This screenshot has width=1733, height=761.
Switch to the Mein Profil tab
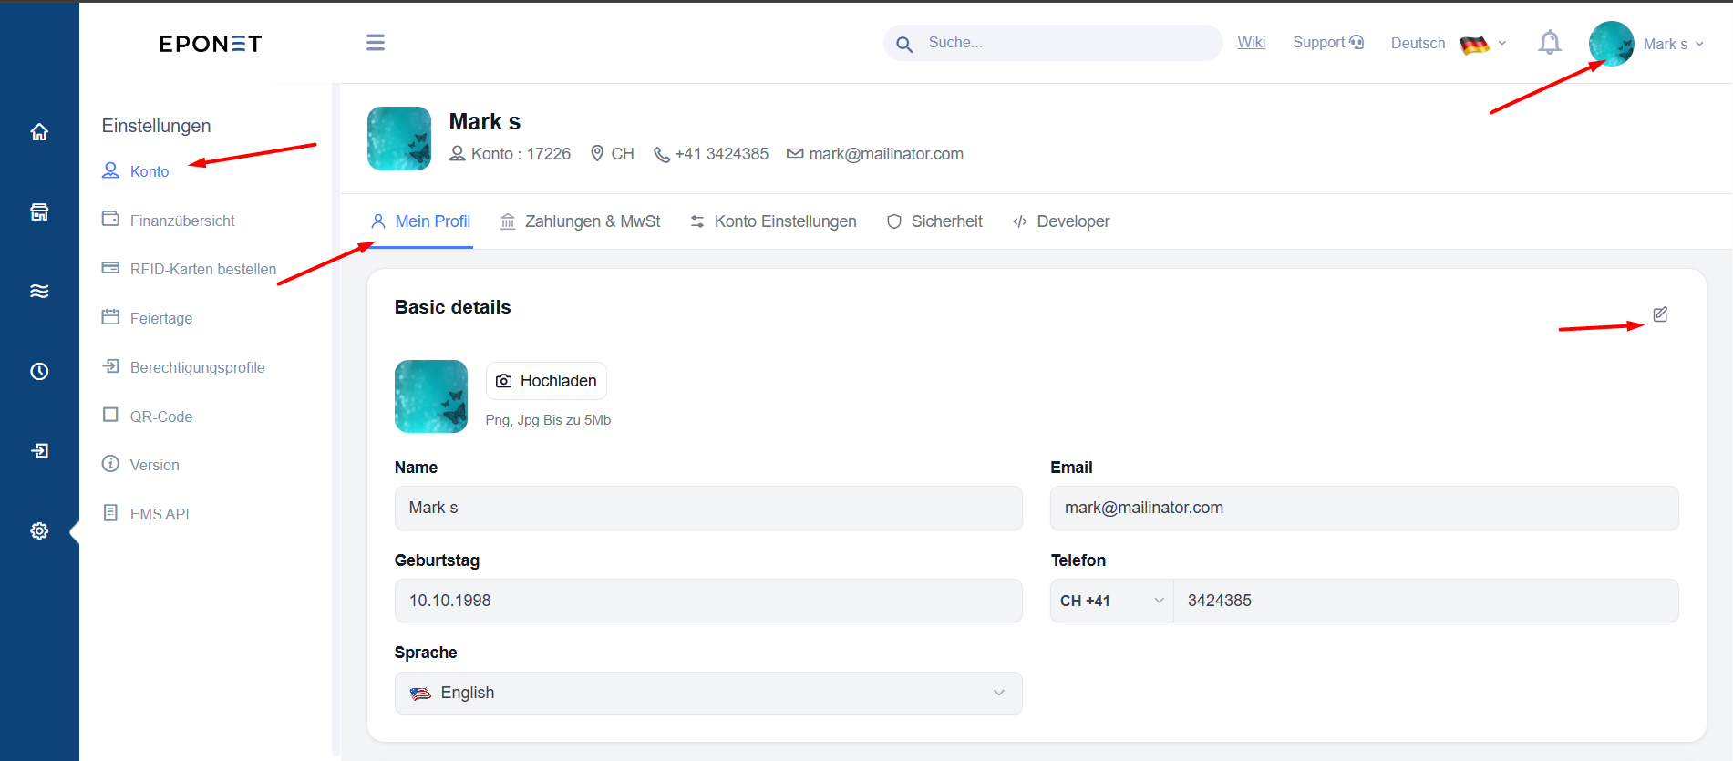(421, 221)
